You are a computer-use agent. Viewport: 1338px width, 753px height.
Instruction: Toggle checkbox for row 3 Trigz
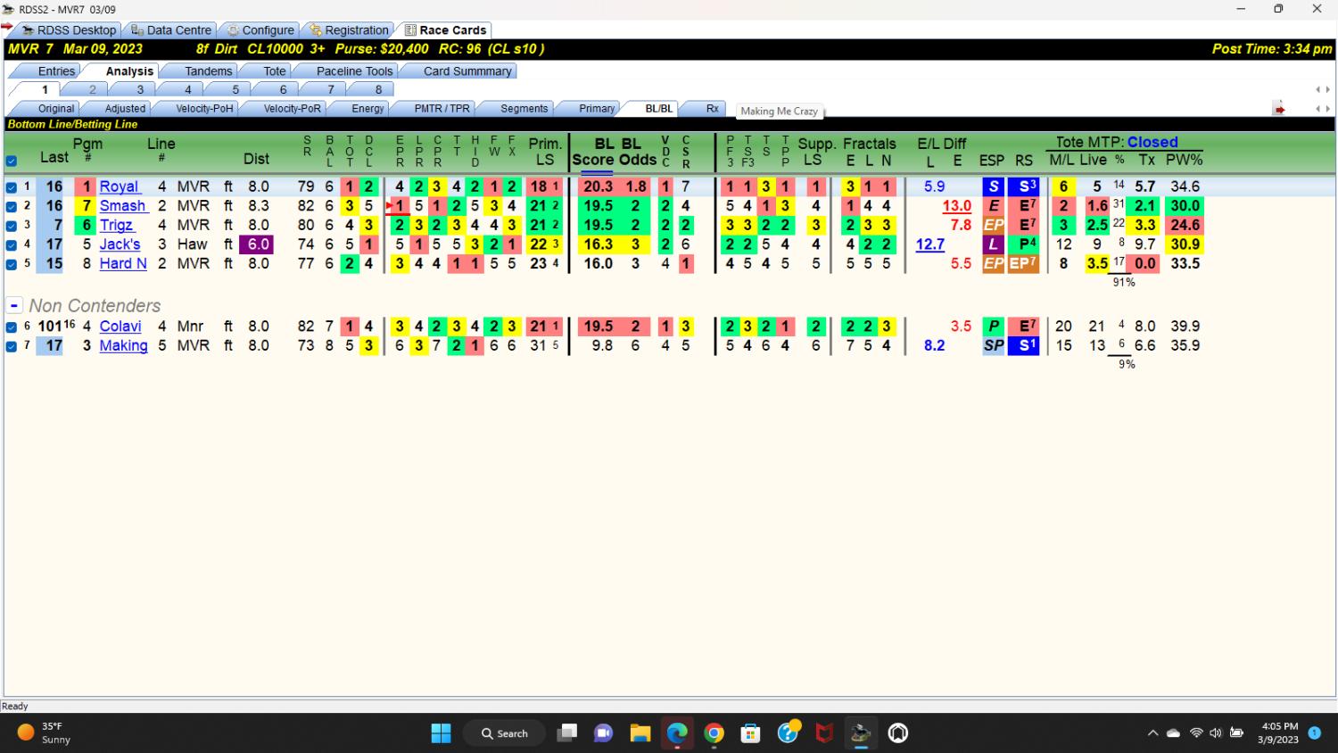(x=12, y=226)
